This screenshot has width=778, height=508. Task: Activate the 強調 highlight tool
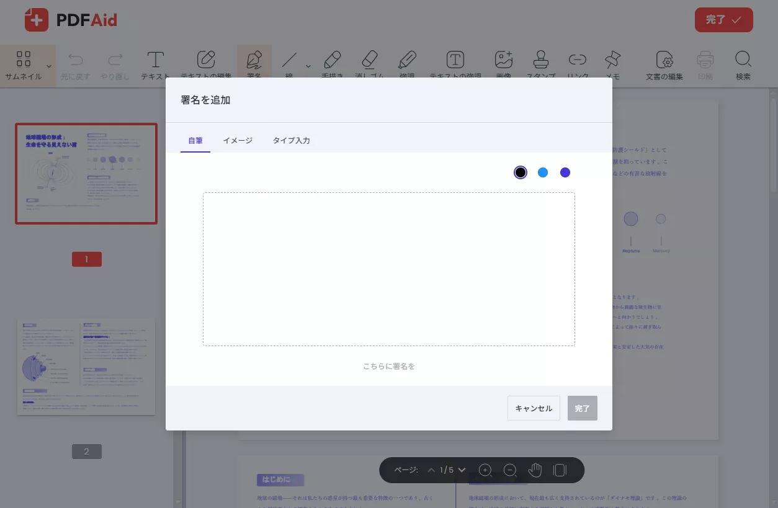pyautogui.click(x=407, y=65)
